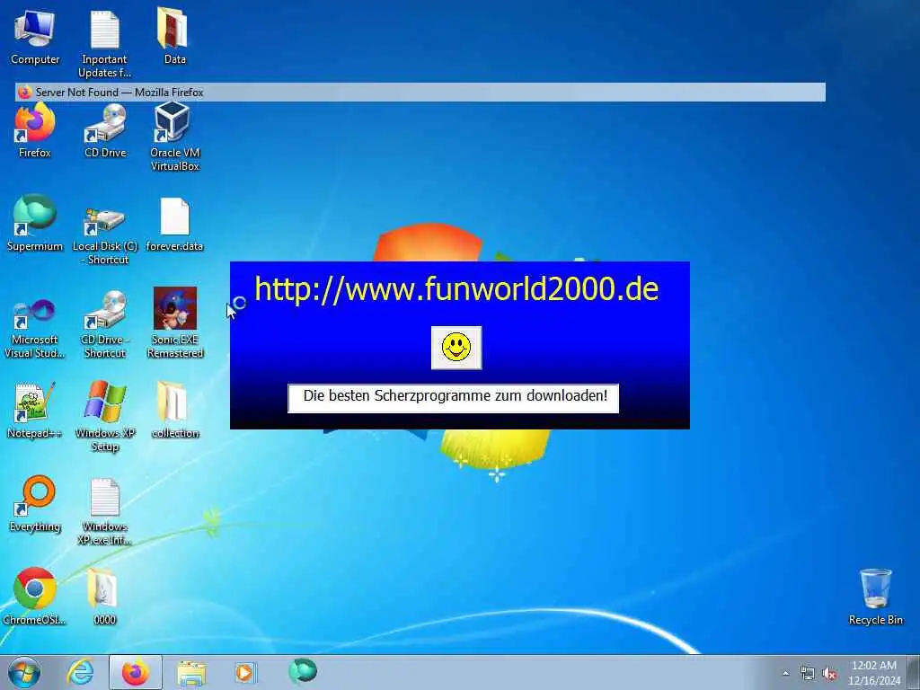The image size is (920, 690).
Task: Show hidden system tray icons
Action: [785, 673]
